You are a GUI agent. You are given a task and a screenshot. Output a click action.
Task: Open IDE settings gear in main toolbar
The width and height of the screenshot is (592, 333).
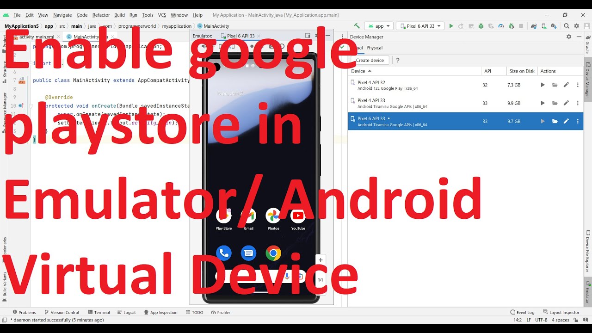576,26
